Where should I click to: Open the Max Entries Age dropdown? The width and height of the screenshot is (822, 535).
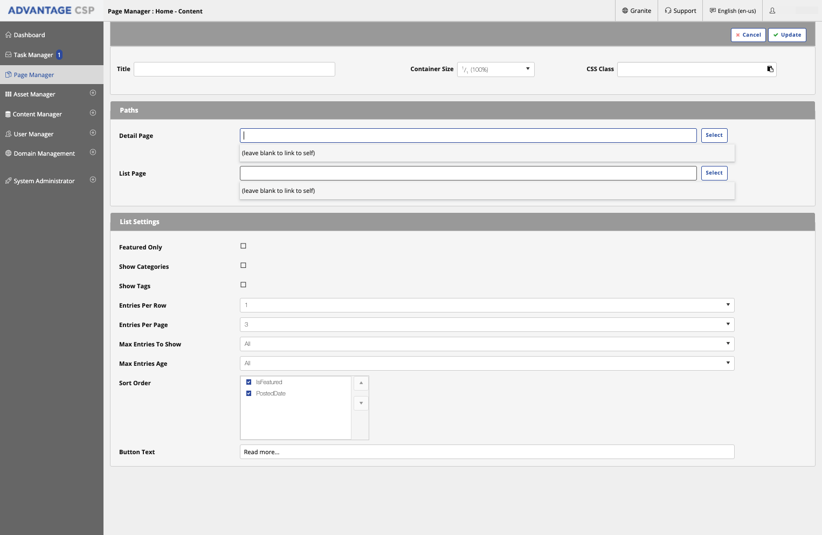pos(487,364)
